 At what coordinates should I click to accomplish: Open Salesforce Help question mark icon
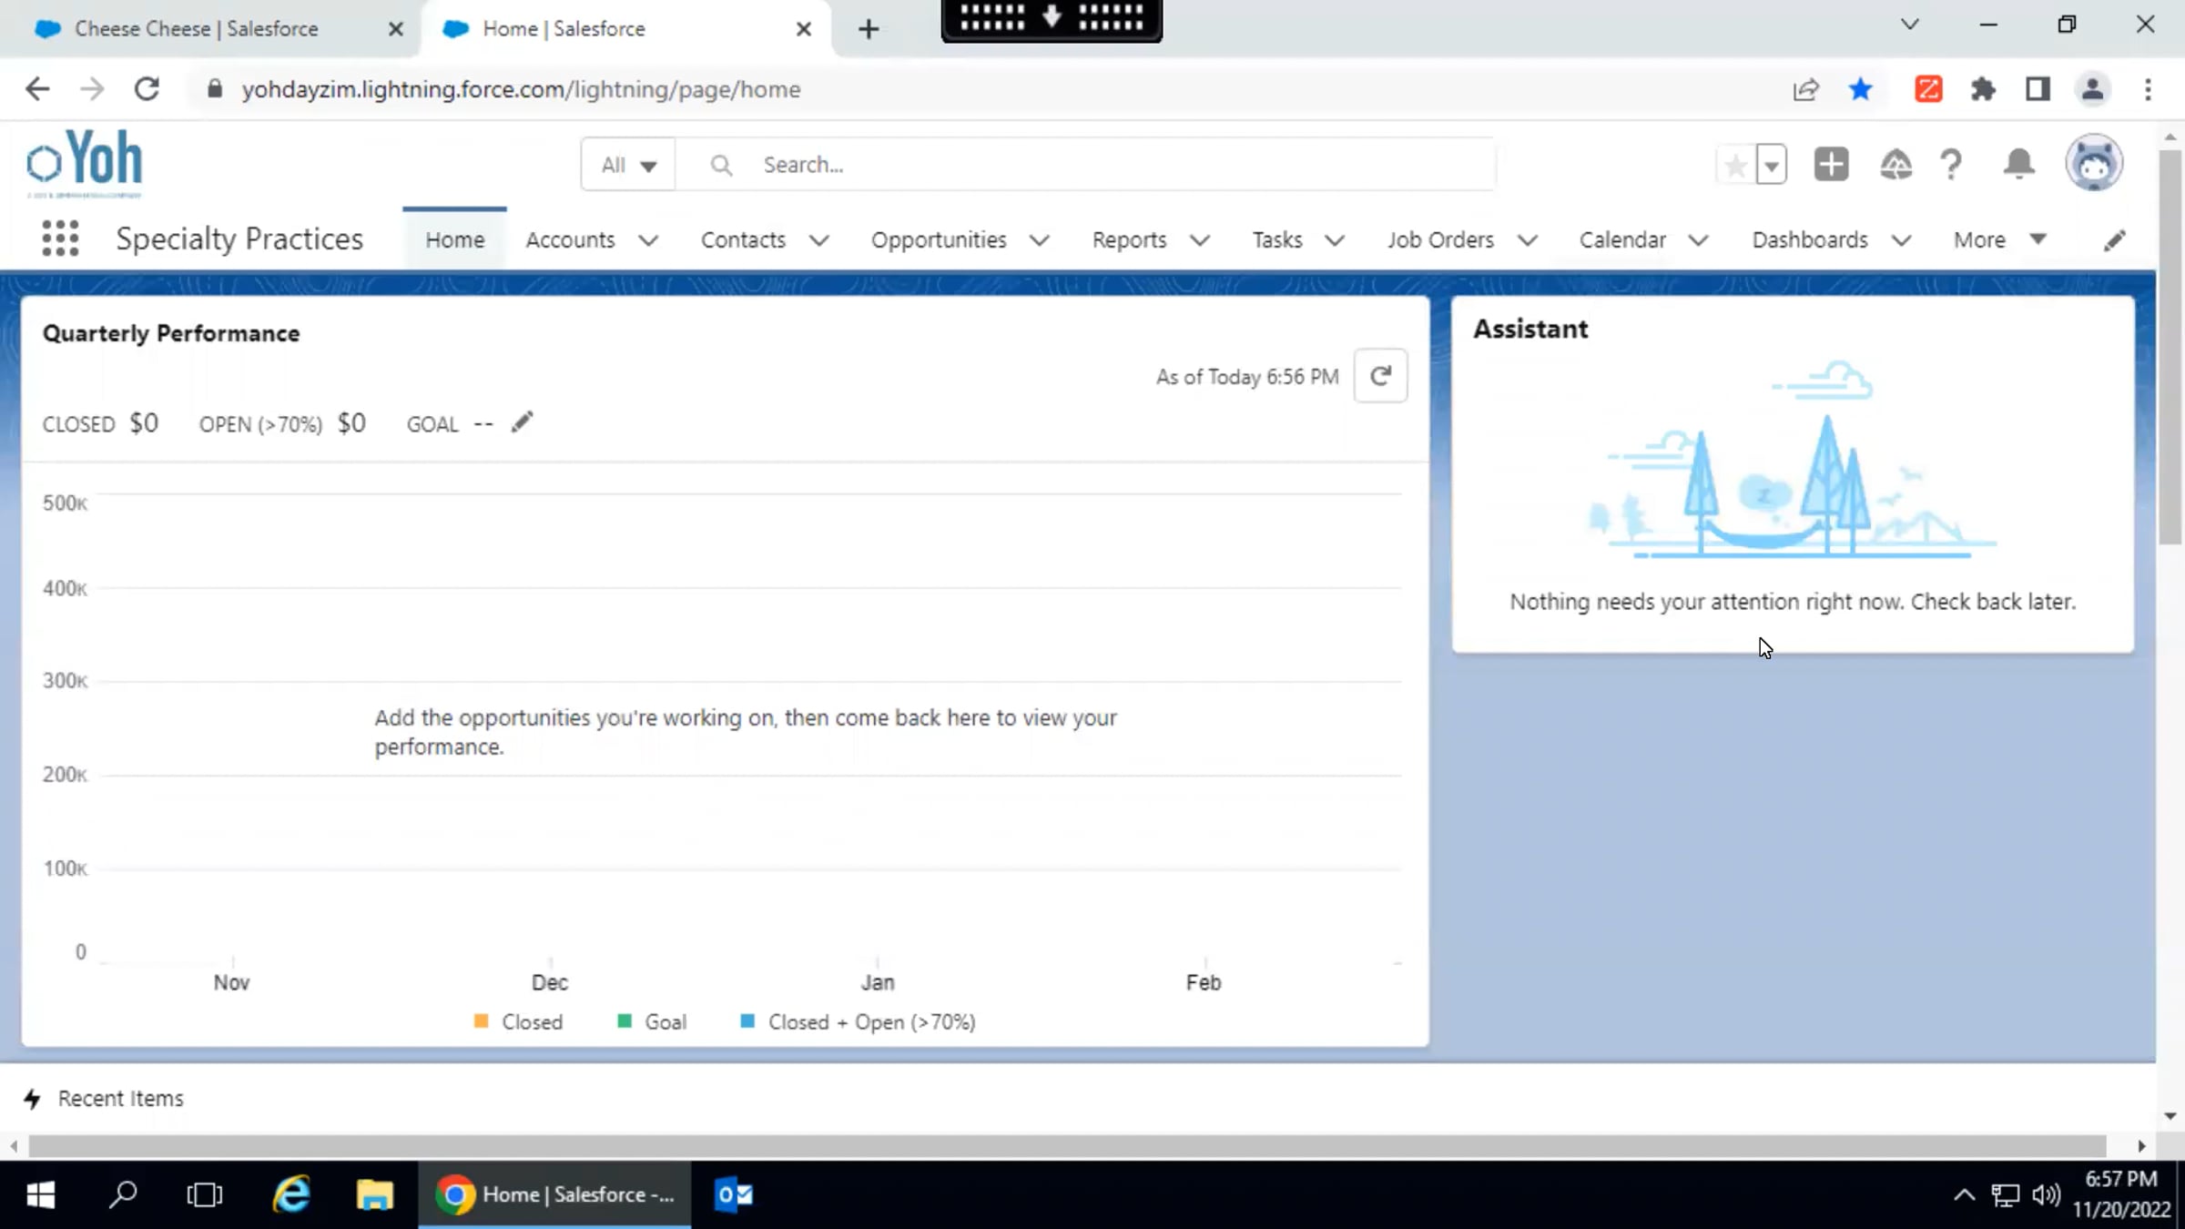point(1951,165)
